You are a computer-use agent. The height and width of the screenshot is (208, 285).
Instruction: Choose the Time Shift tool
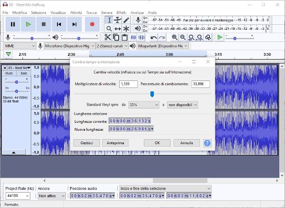click(118, 28)
